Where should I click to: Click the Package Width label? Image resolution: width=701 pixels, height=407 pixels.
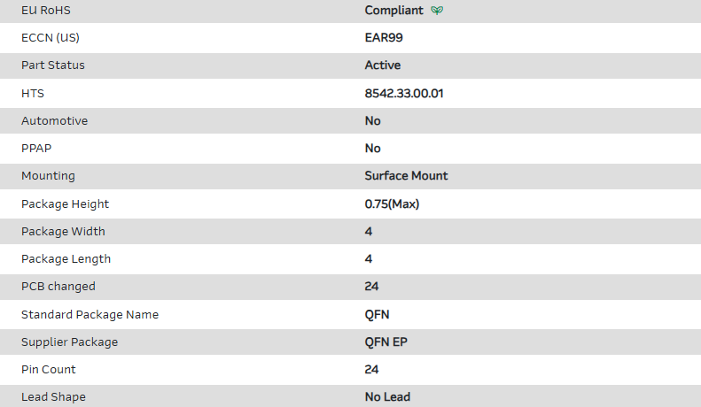coord(63,231)
